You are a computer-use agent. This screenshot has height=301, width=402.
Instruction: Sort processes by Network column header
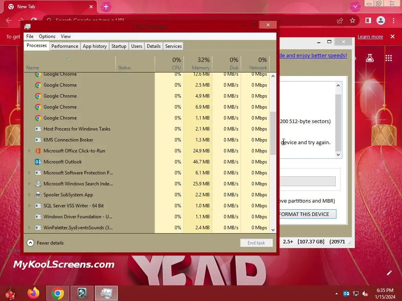coord(255,63)
